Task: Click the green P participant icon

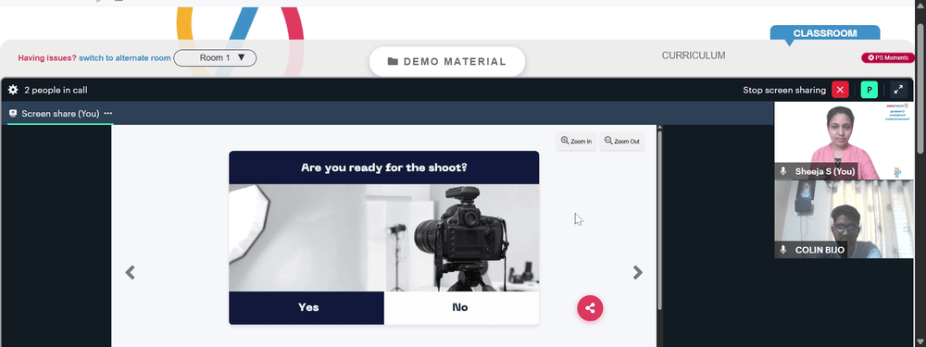Action: (869, 90)
